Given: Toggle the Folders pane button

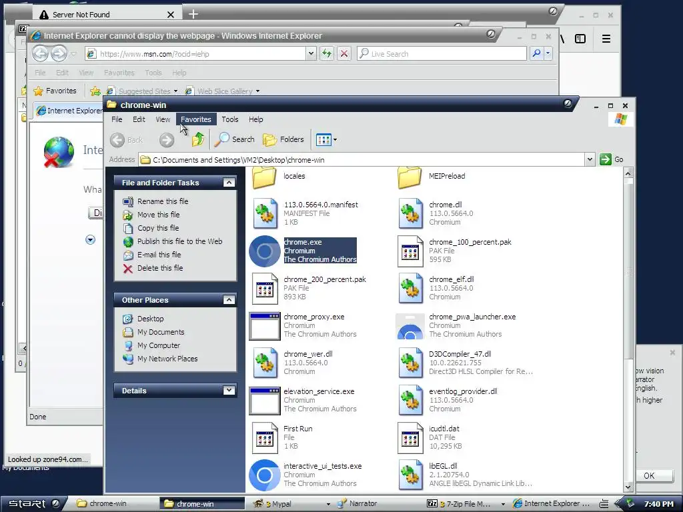Looking at the screenshot, I should 283,139.
